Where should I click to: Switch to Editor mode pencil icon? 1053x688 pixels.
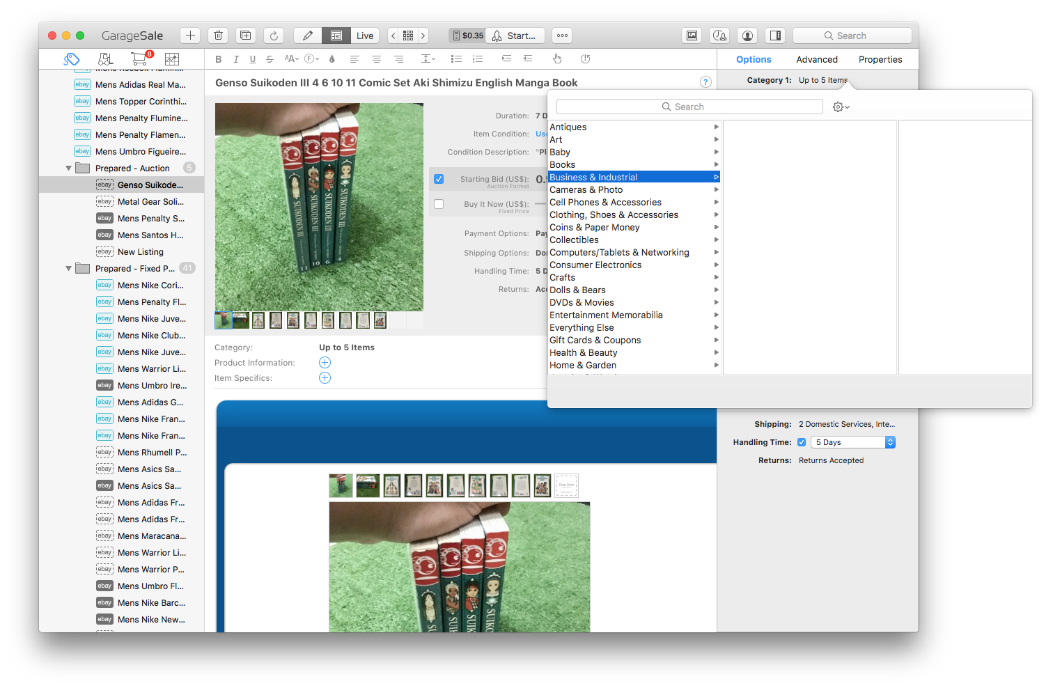tap(308, 36)
